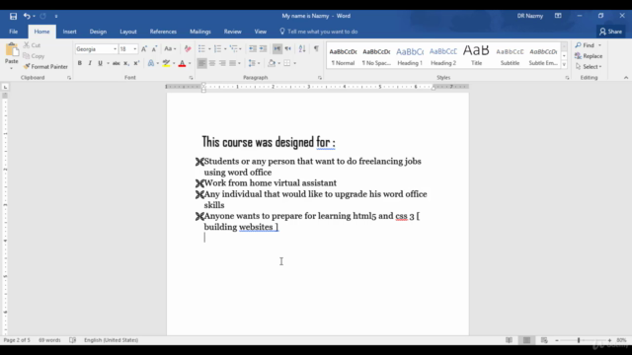Align paragraph text to the right
This screenshot has height=355, width=632.
pyautogui.click(x=222, y=63)
